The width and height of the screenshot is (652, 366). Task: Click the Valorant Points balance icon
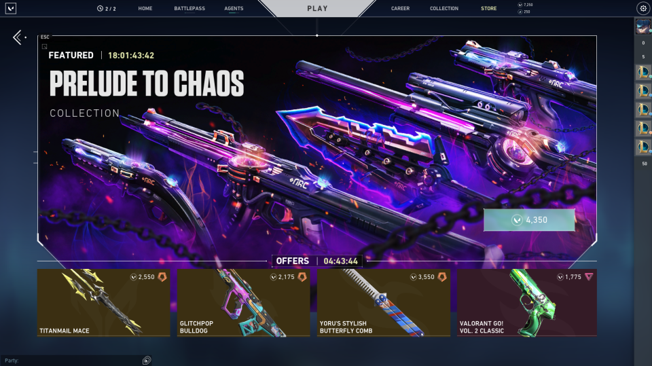tap(520, 5)
